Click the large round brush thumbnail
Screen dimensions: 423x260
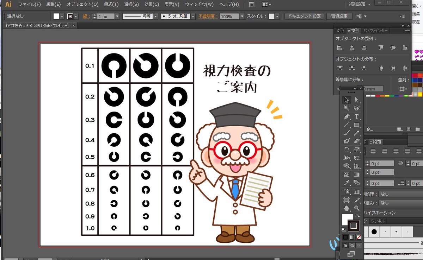(x=374, y=232)
